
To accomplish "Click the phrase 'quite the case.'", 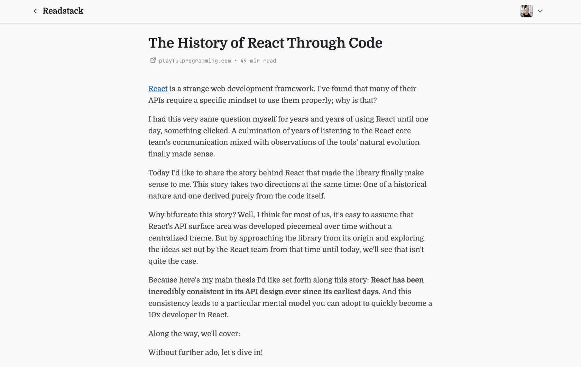I will point(173,261).
